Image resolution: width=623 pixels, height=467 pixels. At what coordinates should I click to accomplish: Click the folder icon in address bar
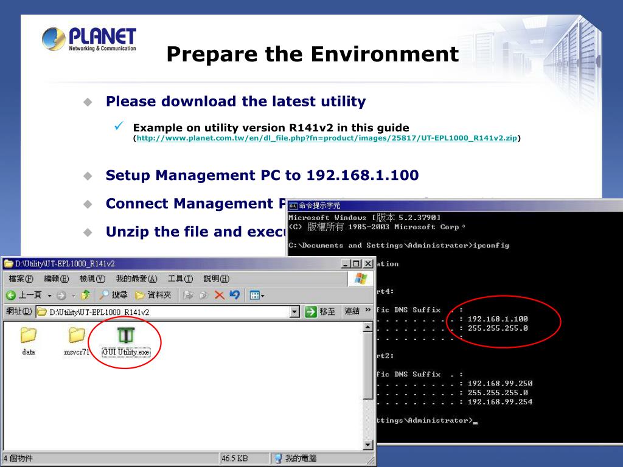(42, 312)
